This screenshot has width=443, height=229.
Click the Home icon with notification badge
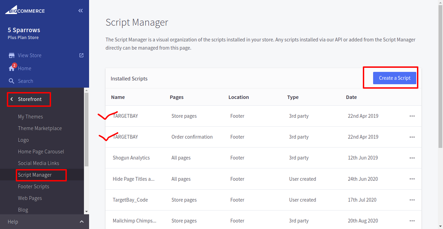point(12,68)
